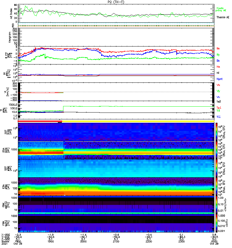Click the '2300' time axis label
The image size is (232, 248).
pyautogui.click(x=181, y=241)
